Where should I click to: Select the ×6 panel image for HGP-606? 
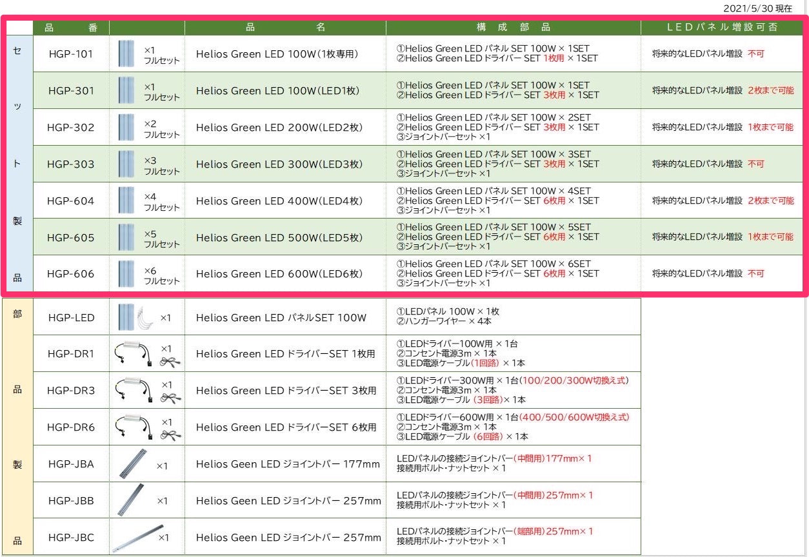pyautogui.click(x=126, y=274)
